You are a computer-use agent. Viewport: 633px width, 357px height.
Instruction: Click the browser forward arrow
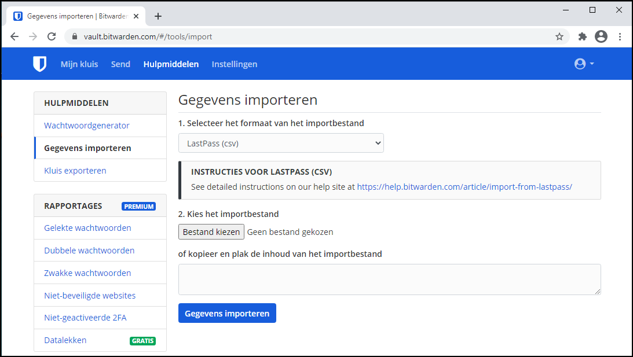point(33,36)
